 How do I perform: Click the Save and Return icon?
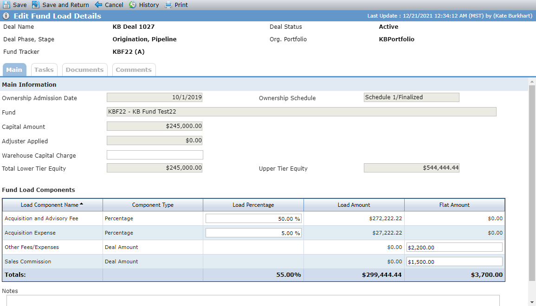pyautogui.click(x=36, y=5)
